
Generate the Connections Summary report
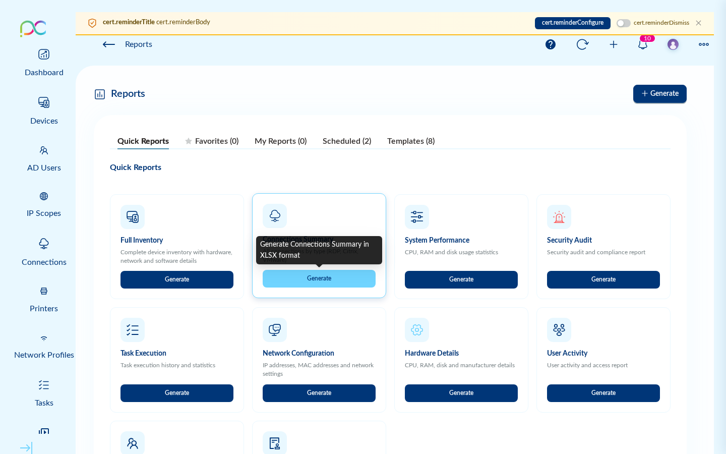(x=319, y=278)
